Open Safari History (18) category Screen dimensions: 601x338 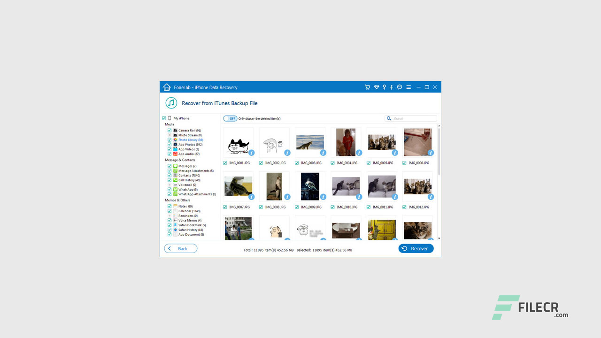tap(191, 230)
